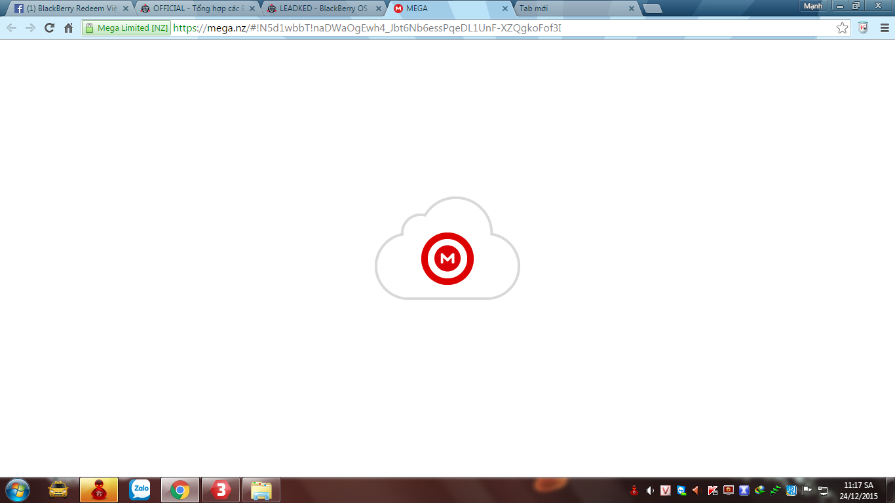The width and height of the screenshot is (895, 503).
Task: Reload the current MEGA page
Action: 49,28
